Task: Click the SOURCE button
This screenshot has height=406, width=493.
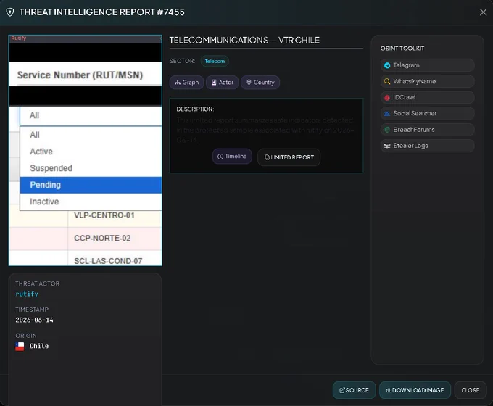Action: coord(354,390)
